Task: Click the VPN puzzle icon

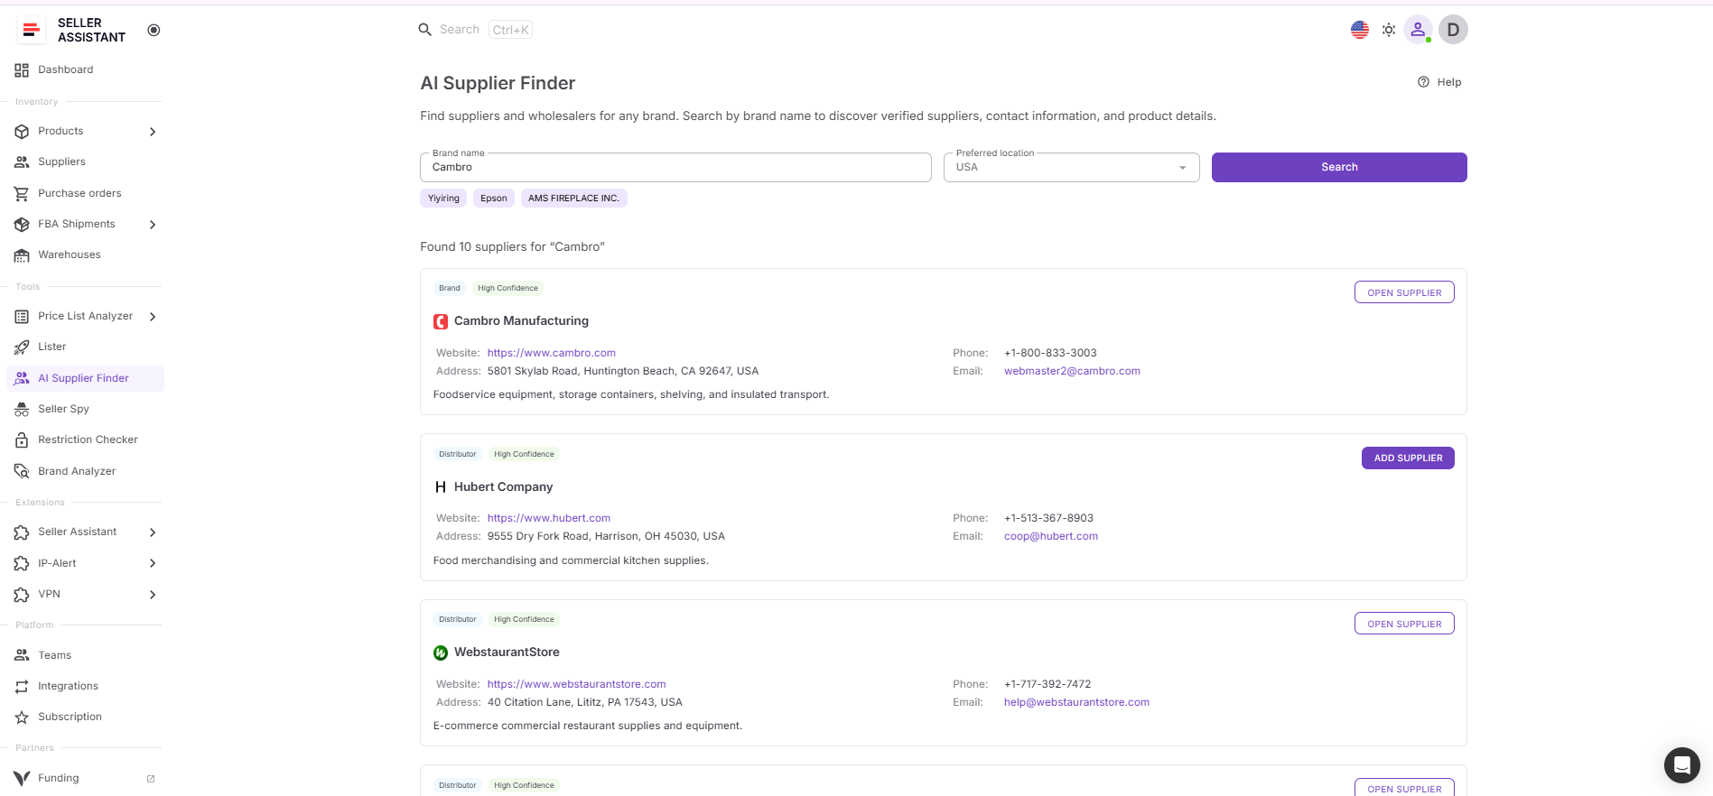Action: [x=22, y=595]
